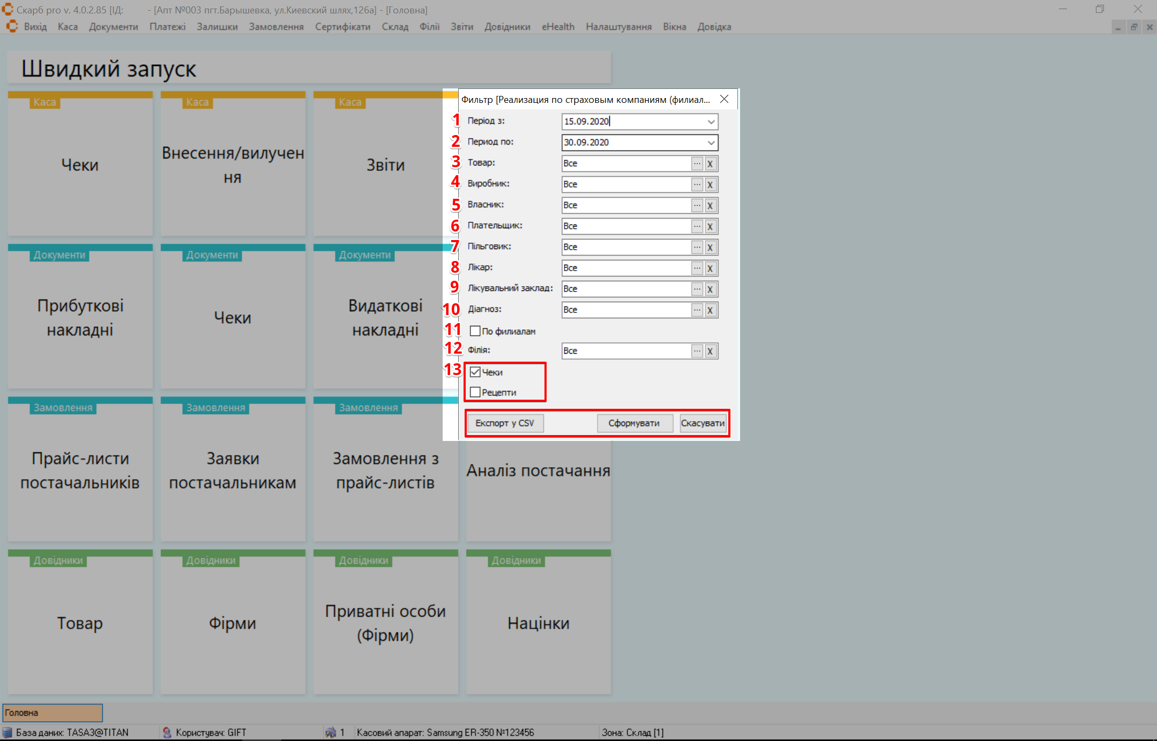Clear the Виробник filter with X
This screenshot has height=741, width=1157.
(710, 184)
